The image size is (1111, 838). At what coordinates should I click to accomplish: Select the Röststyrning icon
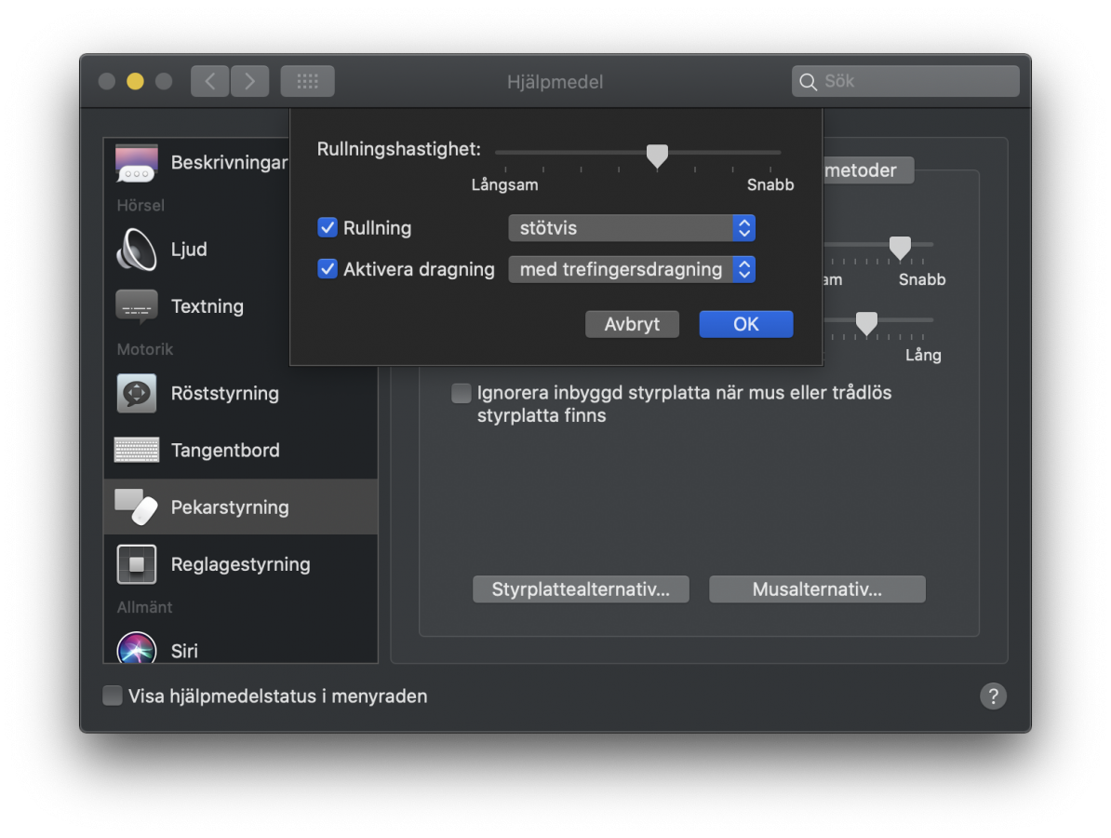(137, 393)
